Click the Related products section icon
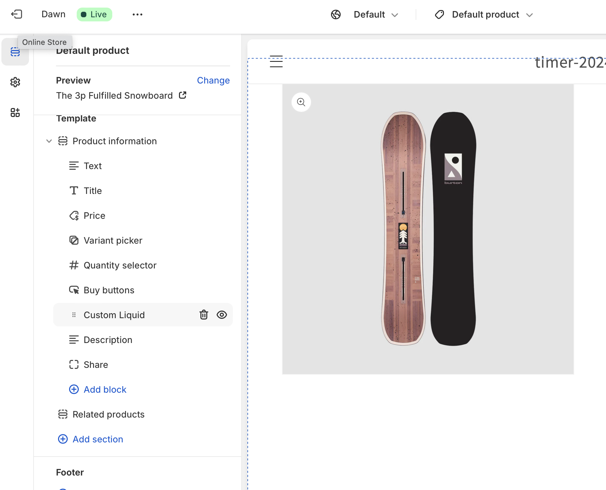The height and width of the screenshot is (490, 606). tap(63, 414)
